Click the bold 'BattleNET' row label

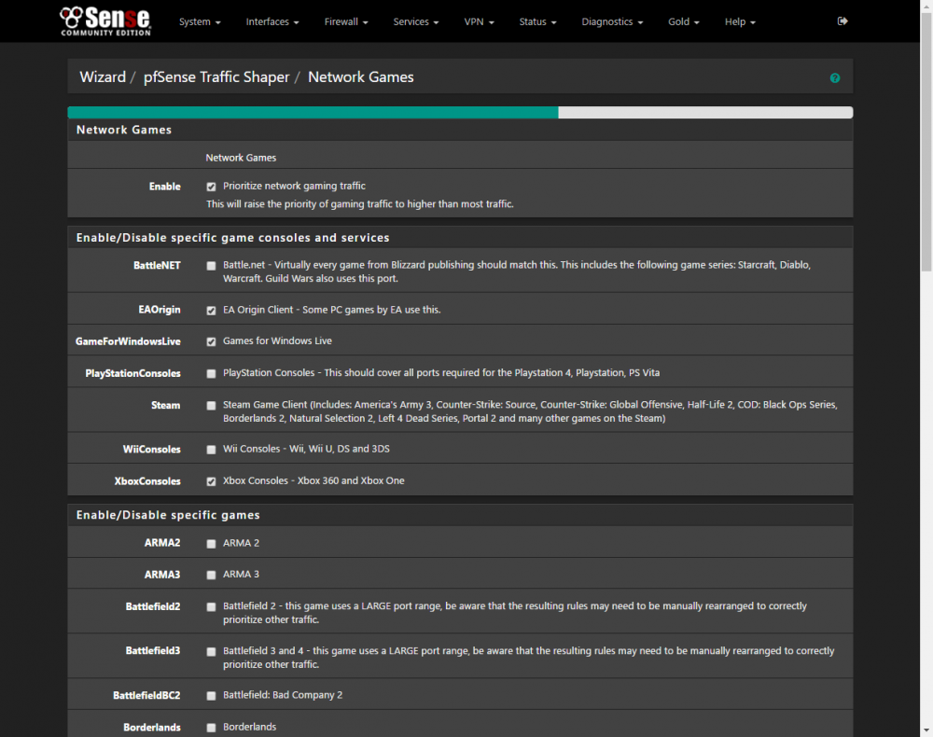[157, 265]
